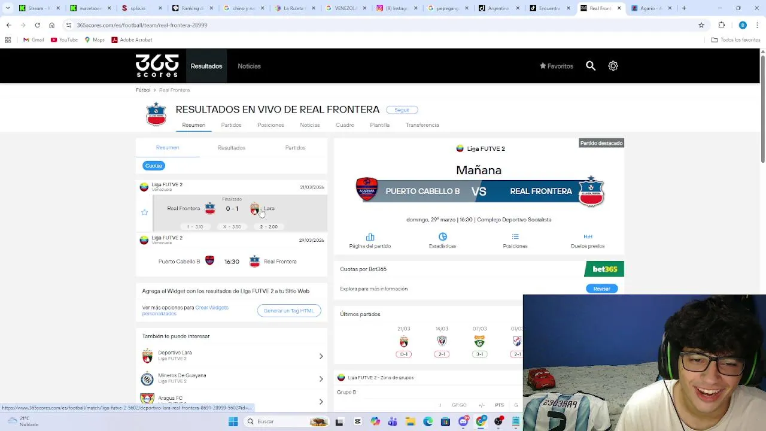This screenshot has height=431, width=766.
Task: Expand Aragua FC row arrow
Action: (x=321, y=401)
